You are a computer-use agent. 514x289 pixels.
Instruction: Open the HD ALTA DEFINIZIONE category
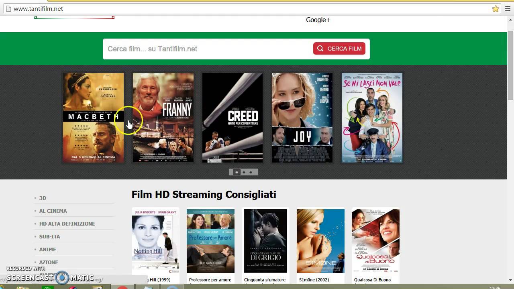coord(67,224)
